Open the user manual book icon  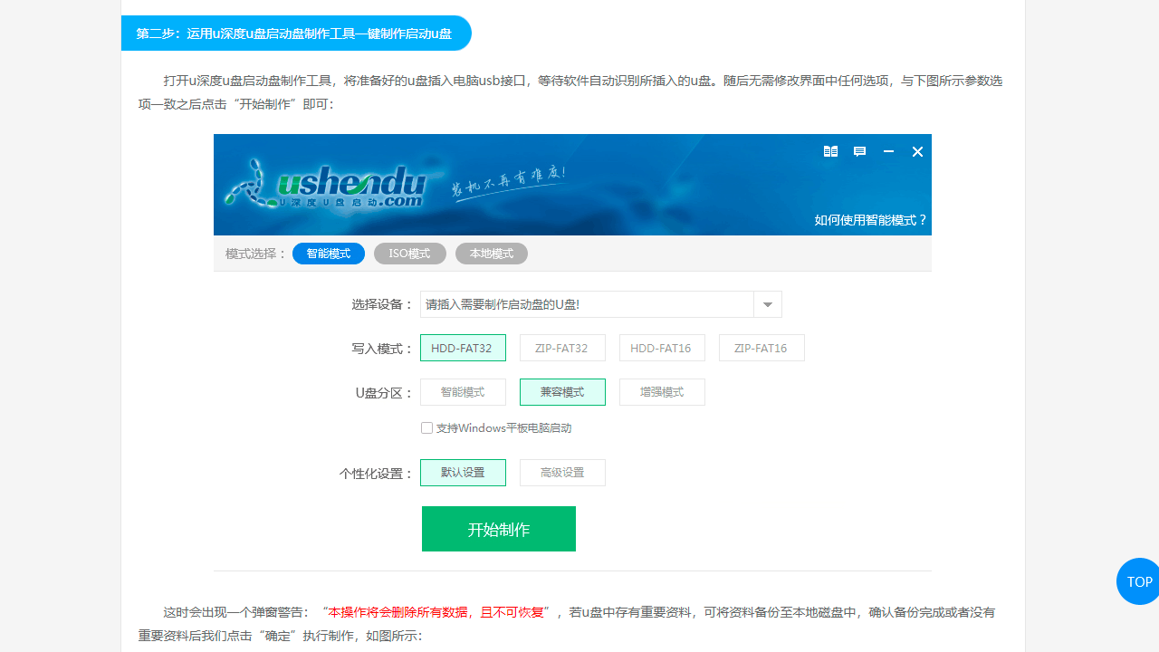click(x=830, y=151)
